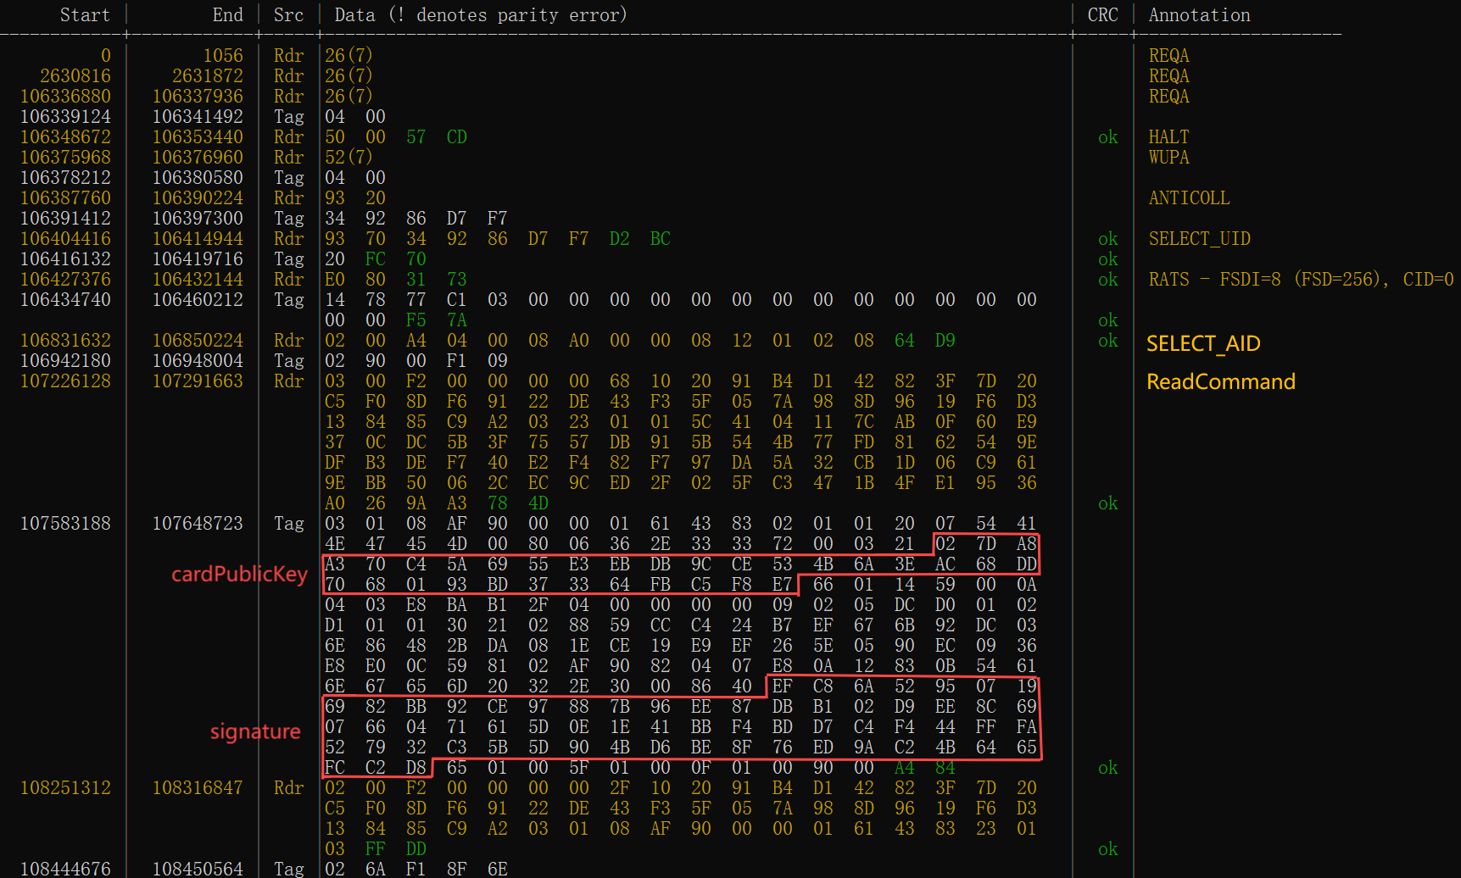Click start timestamp 107226128
The image size is (1461, 878).
pos(65,381)
